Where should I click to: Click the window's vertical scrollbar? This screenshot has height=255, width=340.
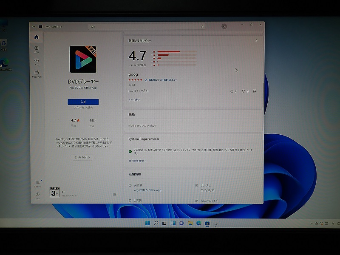tap(263, 110)
